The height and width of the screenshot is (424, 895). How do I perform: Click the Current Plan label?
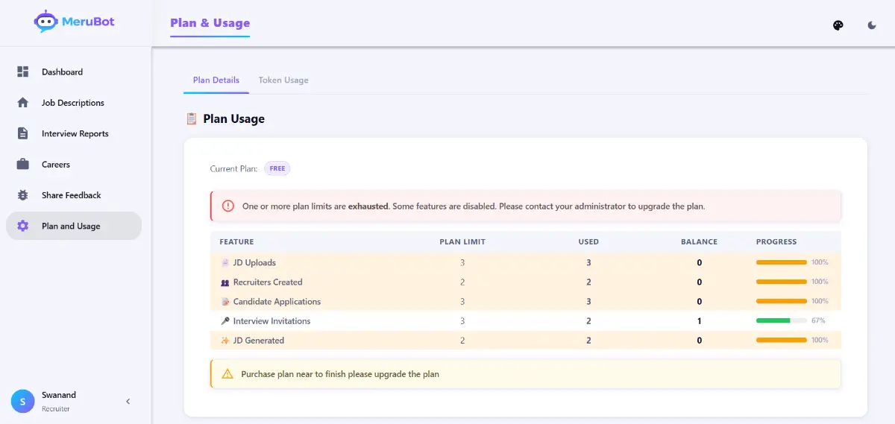[233, 169]
